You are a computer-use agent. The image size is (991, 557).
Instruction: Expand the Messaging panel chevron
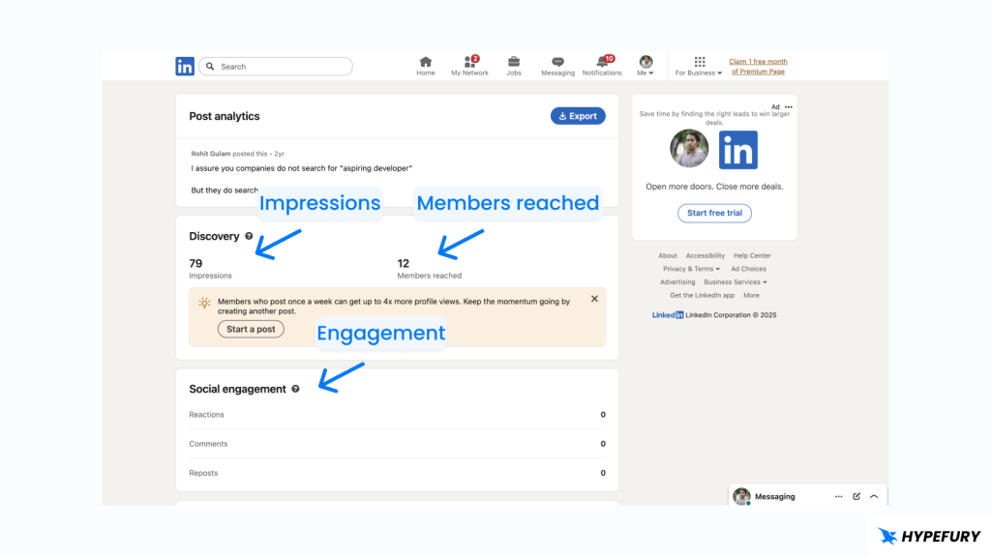click(x=874, y=496)
